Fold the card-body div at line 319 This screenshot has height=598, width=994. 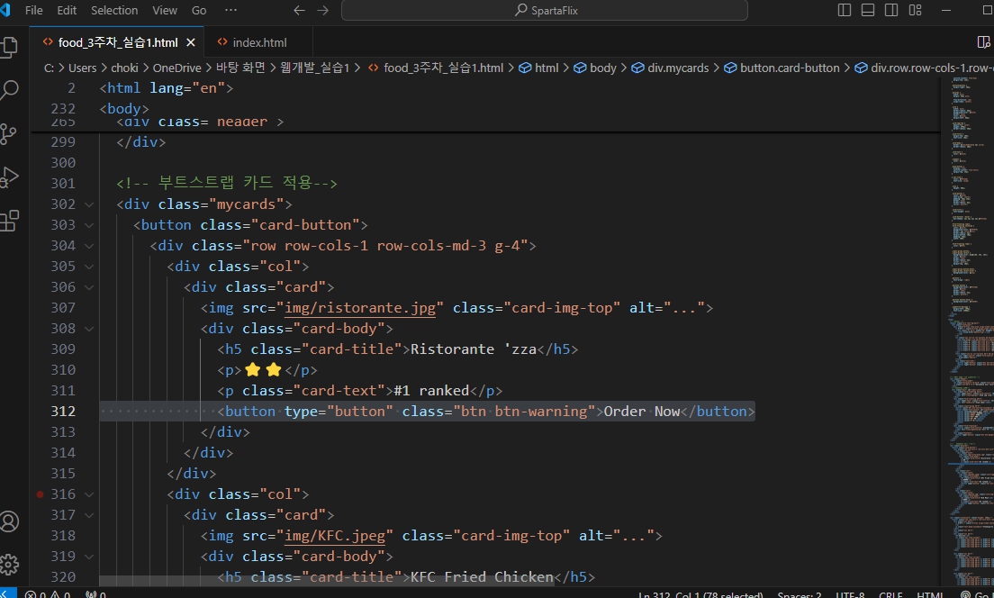pyautogui.click(x=89, y=557)
